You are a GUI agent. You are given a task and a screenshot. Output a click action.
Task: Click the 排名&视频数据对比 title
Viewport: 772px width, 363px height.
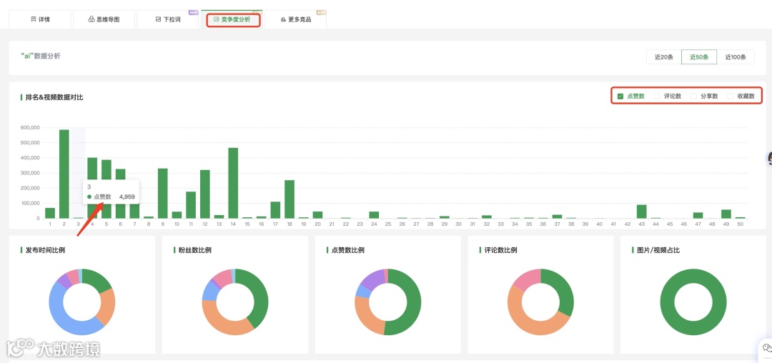click(54, 97)
